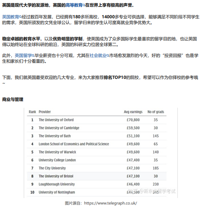Click the "Provider" column header

pyautogui.click(x=45, y=112)
